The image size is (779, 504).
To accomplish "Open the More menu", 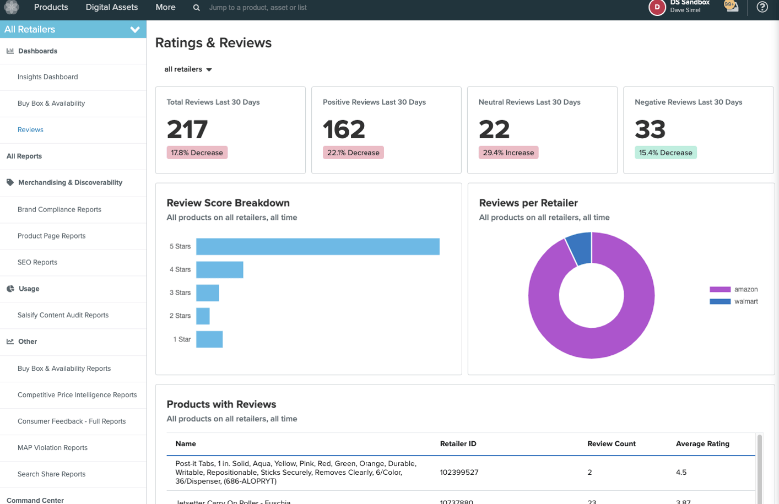I will tap(165, 7).
